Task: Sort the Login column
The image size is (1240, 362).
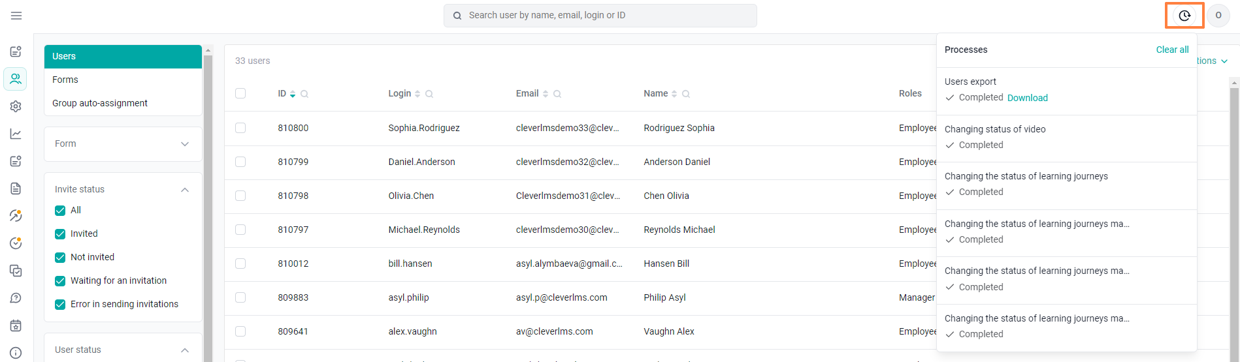Action: [417, 94]
